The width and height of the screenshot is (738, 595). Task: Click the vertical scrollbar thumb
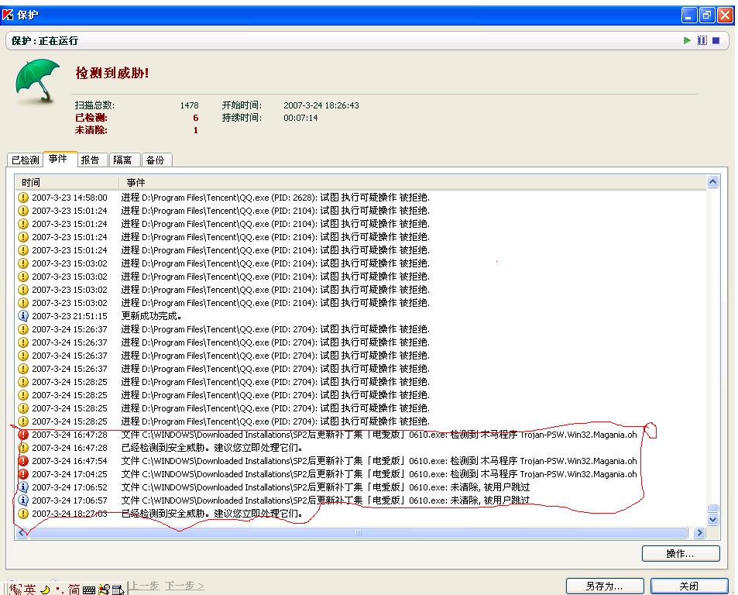pyautogui.click(x=712, y=508)
